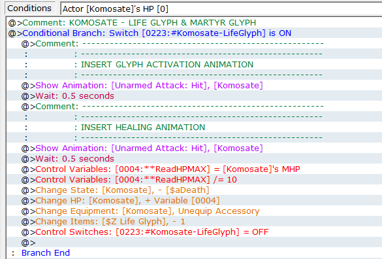Viewport: 382px width, 259px height.
Task: Select the INSERT HEALING ANIMATION comment line
Action: point(195,127)
